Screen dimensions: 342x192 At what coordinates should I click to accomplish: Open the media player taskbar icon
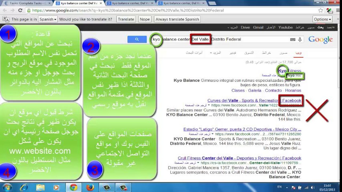[x=56, y=187]
